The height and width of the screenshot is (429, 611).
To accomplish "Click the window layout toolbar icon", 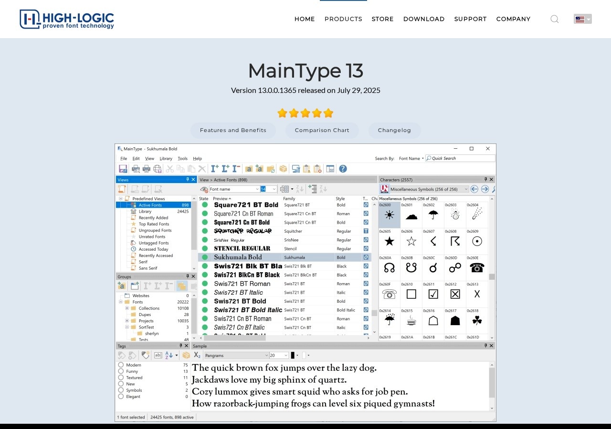I will (x=330, y=169).
